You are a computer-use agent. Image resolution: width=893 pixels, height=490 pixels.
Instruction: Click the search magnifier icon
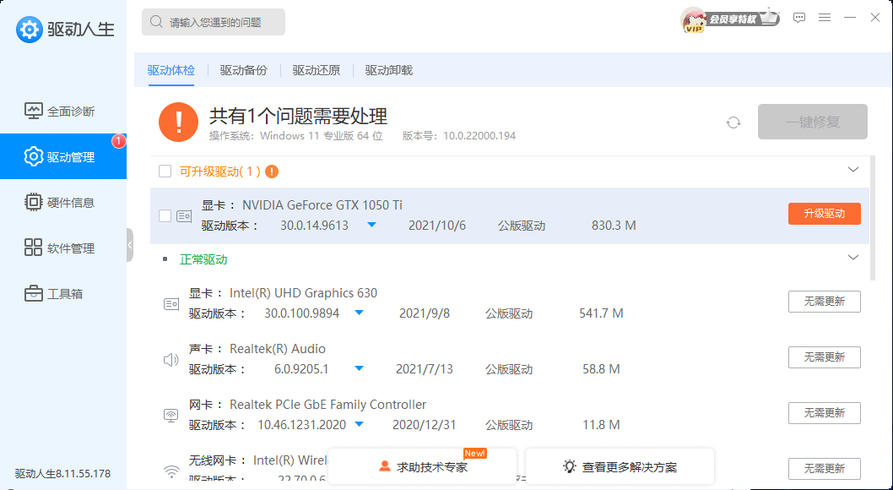pyautogui.click(x=156, y=22)
